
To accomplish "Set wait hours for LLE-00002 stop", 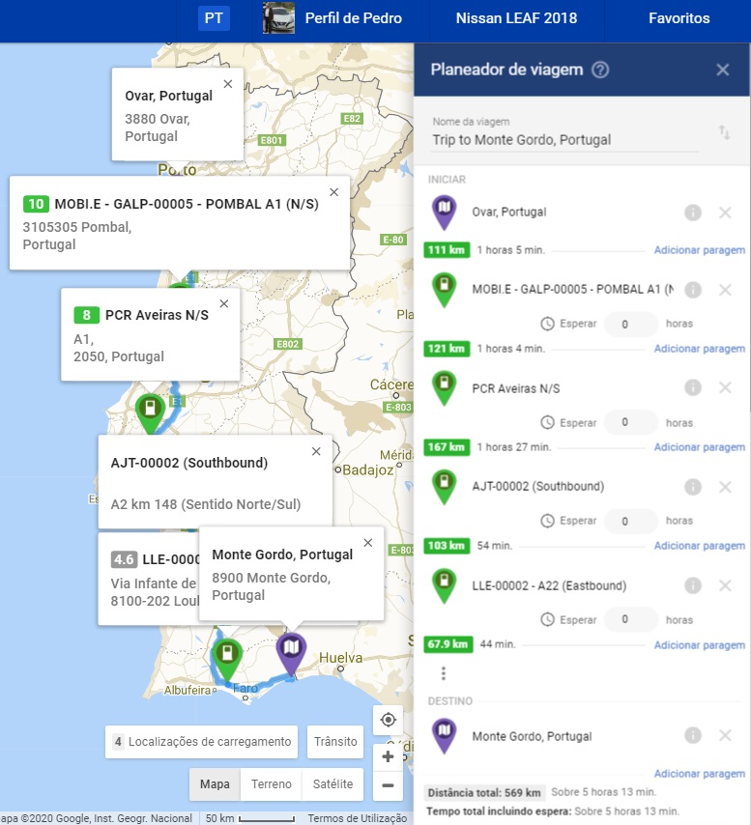I will tap(631, 619).
